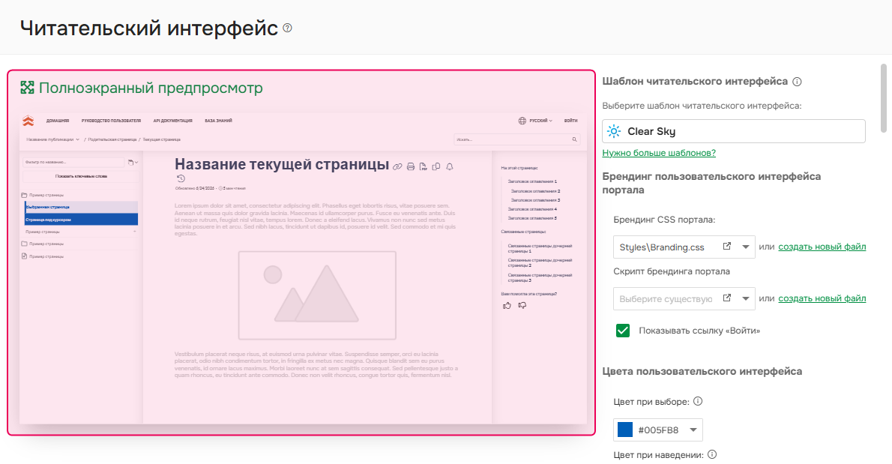
Task: Click the vertical scrollbar of settings panel
Action: pos(884,97)
